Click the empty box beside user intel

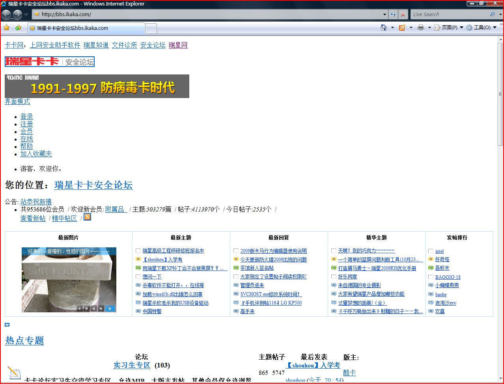pos(431,251)
